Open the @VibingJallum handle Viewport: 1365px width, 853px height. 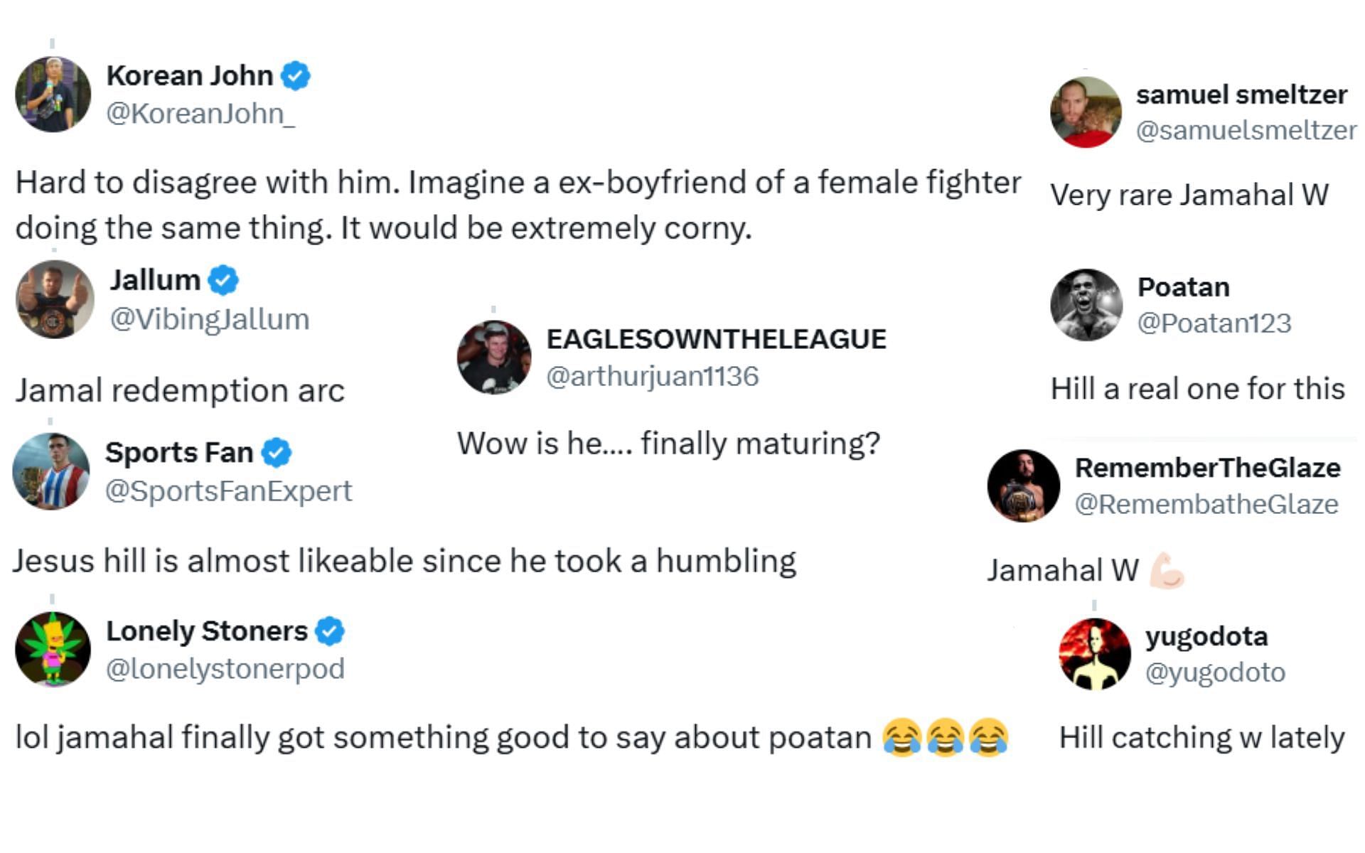210,319
